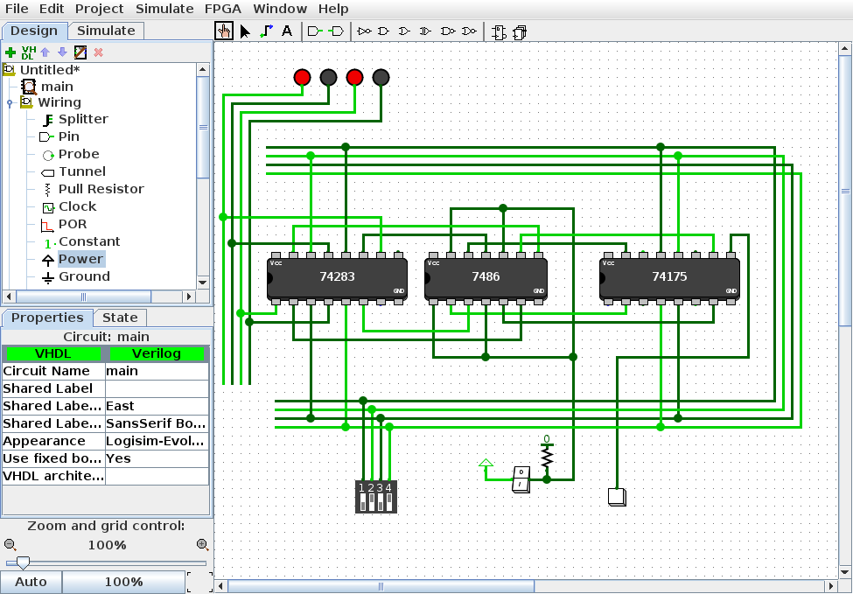Toggle DIP switch number 3
This screenshot has height=594, width=853.
coord(381,501)
